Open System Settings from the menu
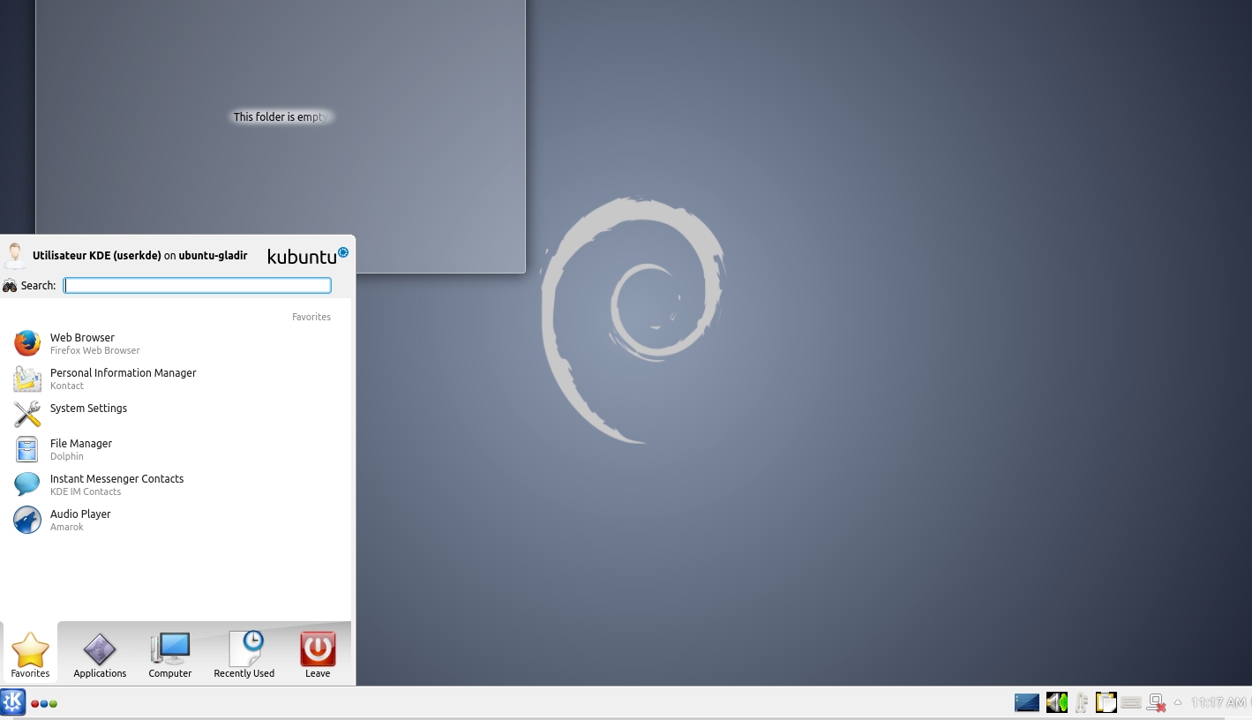This screenshot has width=1252, height=720. click(88, 409)
